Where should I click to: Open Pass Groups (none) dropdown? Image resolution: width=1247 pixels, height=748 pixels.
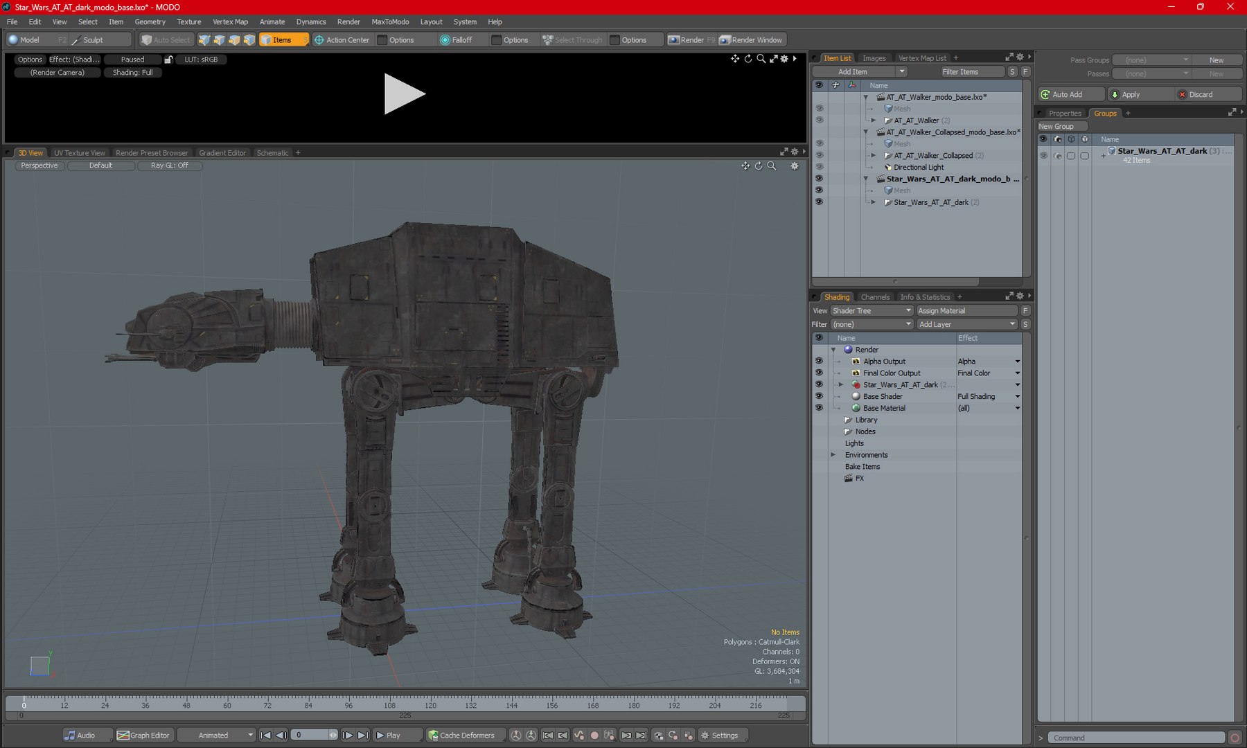pos(1151,60)
